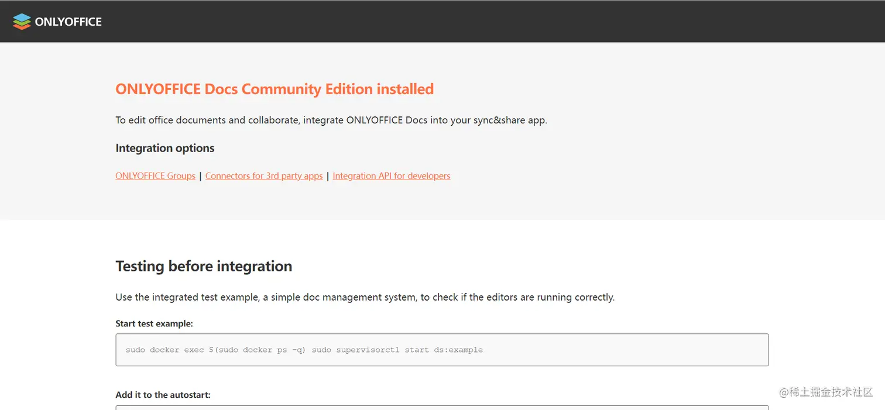Viewport: 885px width, 410px height.
Task: Click the sudo docker exec command box
Action: [x=442, y=350]
